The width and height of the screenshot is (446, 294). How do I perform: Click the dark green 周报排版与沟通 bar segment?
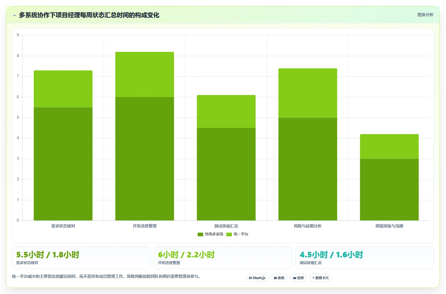coord(389,190)
